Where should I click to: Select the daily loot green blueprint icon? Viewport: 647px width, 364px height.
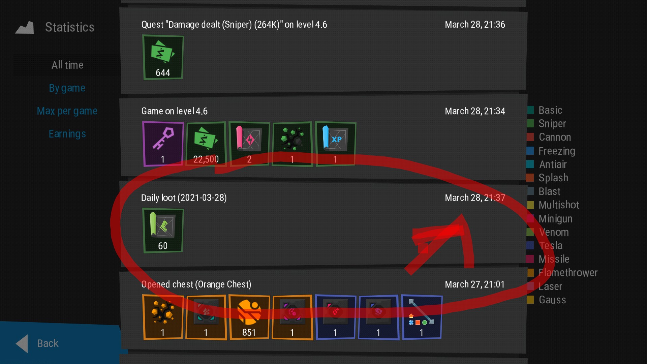click(163, 231)
